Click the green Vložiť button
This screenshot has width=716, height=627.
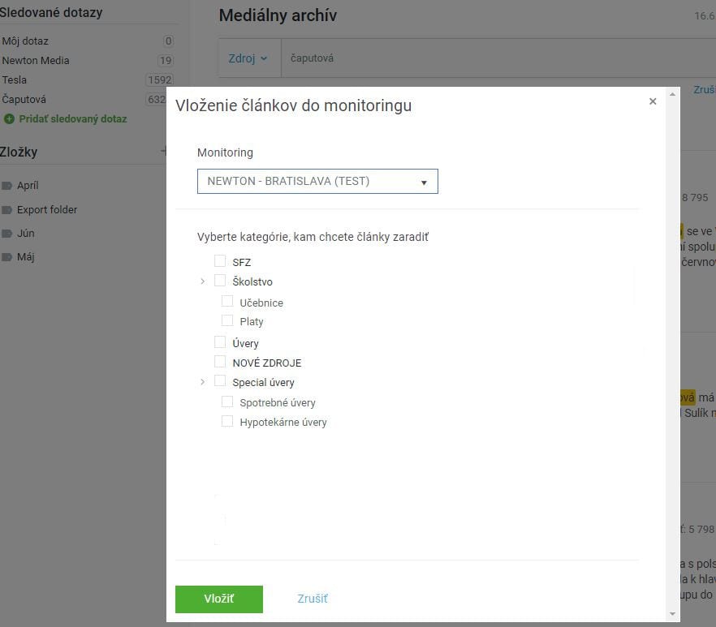click(218, 599)
